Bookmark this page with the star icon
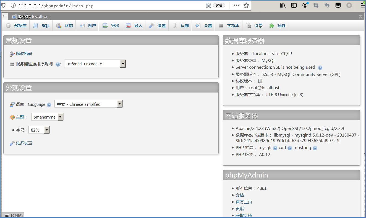The image size is (366, 218). [246, 5]
